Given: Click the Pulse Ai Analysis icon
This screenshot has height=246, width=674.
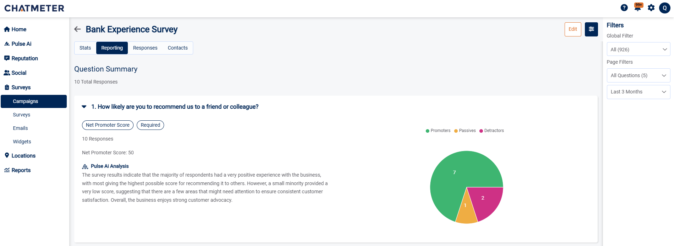Looking at the screenshot, I should pos(85,166).
